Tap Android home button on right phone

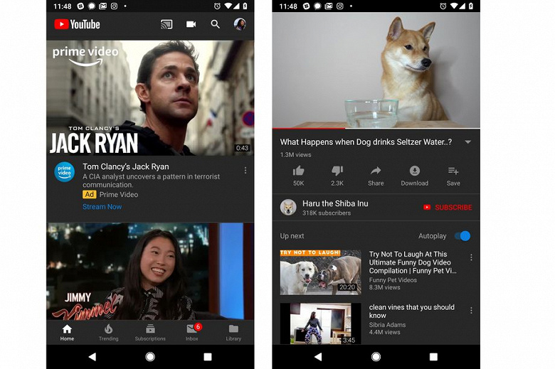click(376, 357)
